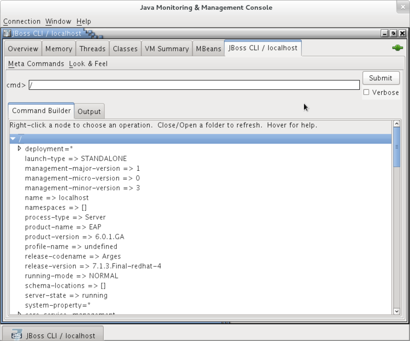
Task: Select the system-property=* row
Action: click(x=58, y=305)
